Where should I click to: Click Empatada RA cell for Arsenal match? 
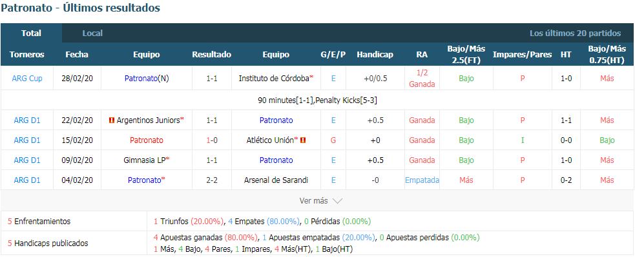click(x=422, y=180)
